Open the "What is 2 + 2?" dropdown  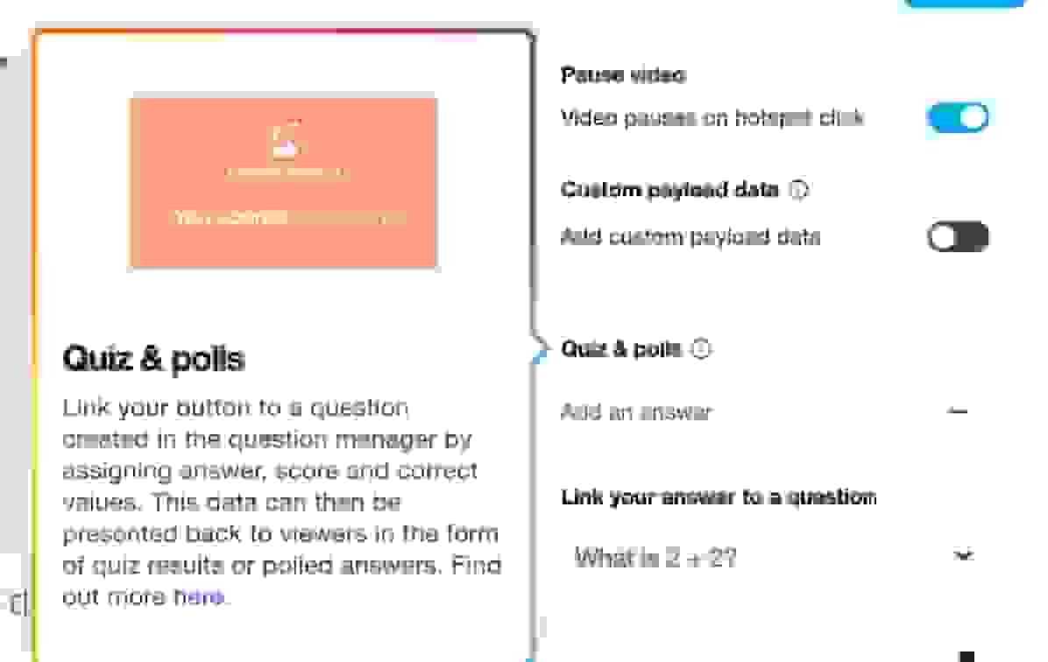(x=771, y=557)
